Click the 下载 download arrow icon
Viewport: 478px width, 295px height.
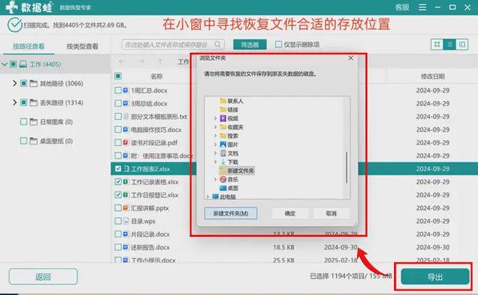pyautogui.click(x=223, y=162)
